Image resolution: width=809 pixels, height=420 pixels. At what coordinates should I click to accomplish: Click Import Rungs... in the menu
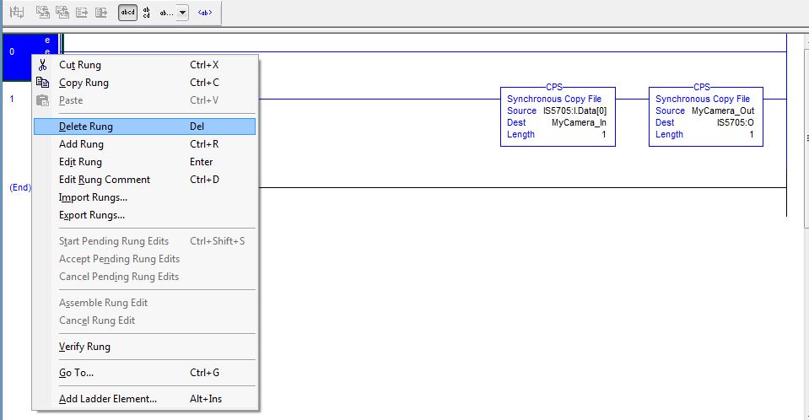pyautogui.click(x=93, y=197)
